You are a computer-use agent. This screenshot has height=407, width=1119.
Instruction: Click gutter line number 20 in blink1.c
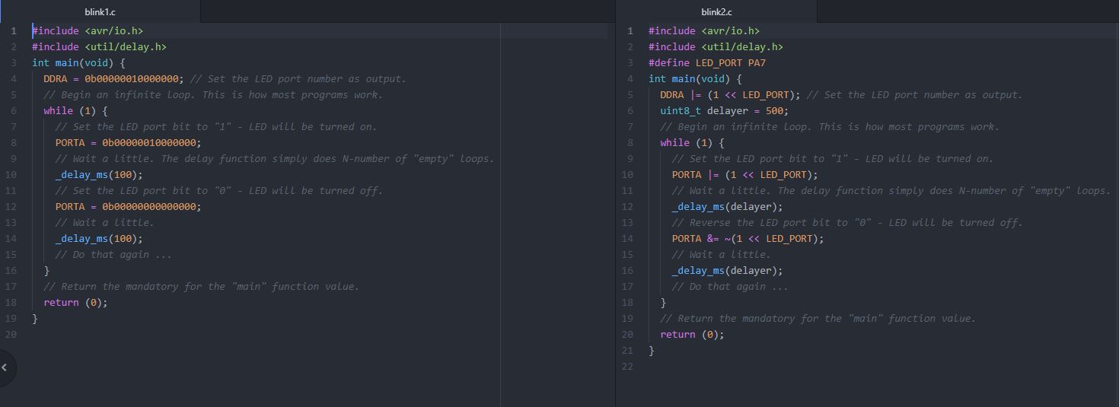point(11,335)
